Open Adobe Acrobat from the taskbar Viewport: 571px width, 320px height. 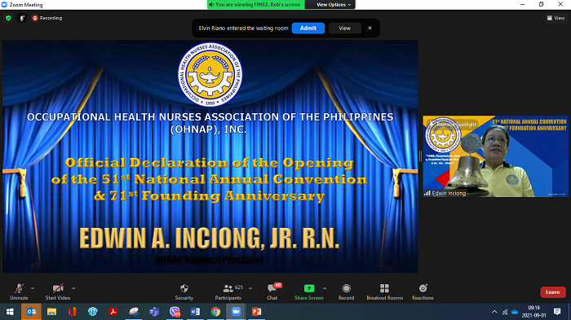click(x=113, y=312)
